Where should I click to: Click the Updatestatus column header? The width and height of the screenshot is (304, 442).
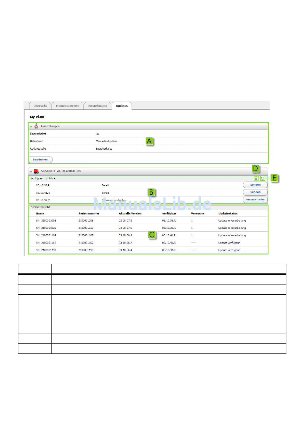tap(228, 213)
